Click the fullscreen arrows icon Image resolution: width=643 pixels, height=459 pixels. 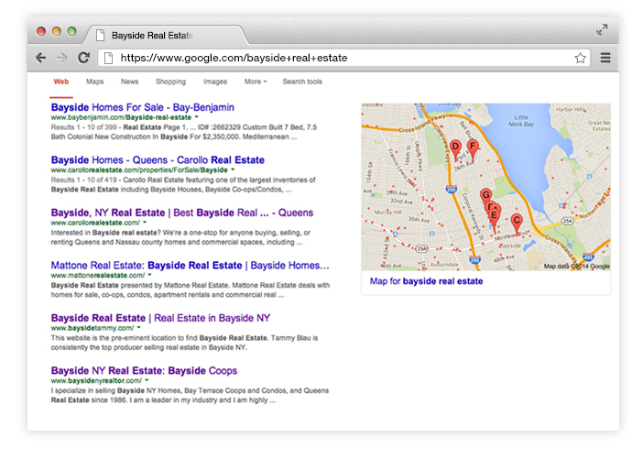click(602, 30)
